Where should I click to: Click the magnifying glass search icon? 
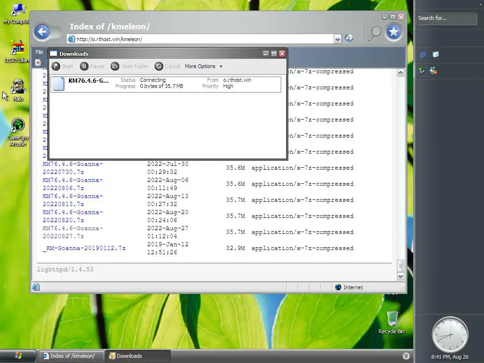374,33
